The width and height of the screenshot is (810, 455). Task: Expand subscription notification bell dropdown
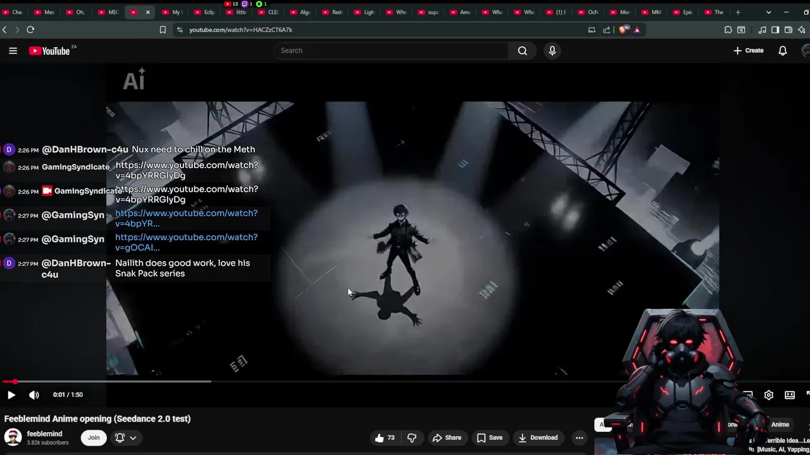pyautogui.click(x=125, y=437)
